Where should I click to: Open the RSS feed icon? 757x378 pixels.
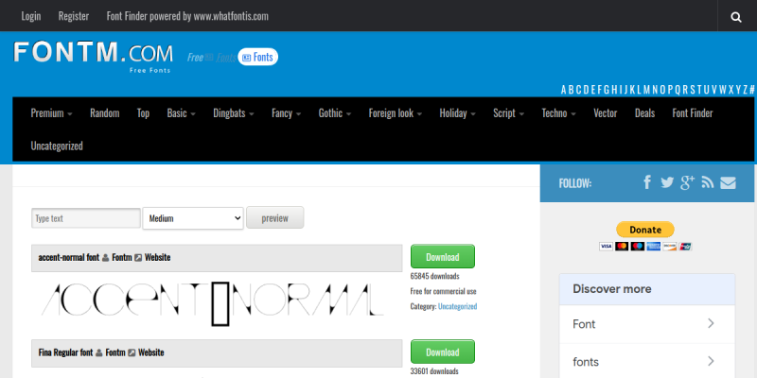click(708, 182)
